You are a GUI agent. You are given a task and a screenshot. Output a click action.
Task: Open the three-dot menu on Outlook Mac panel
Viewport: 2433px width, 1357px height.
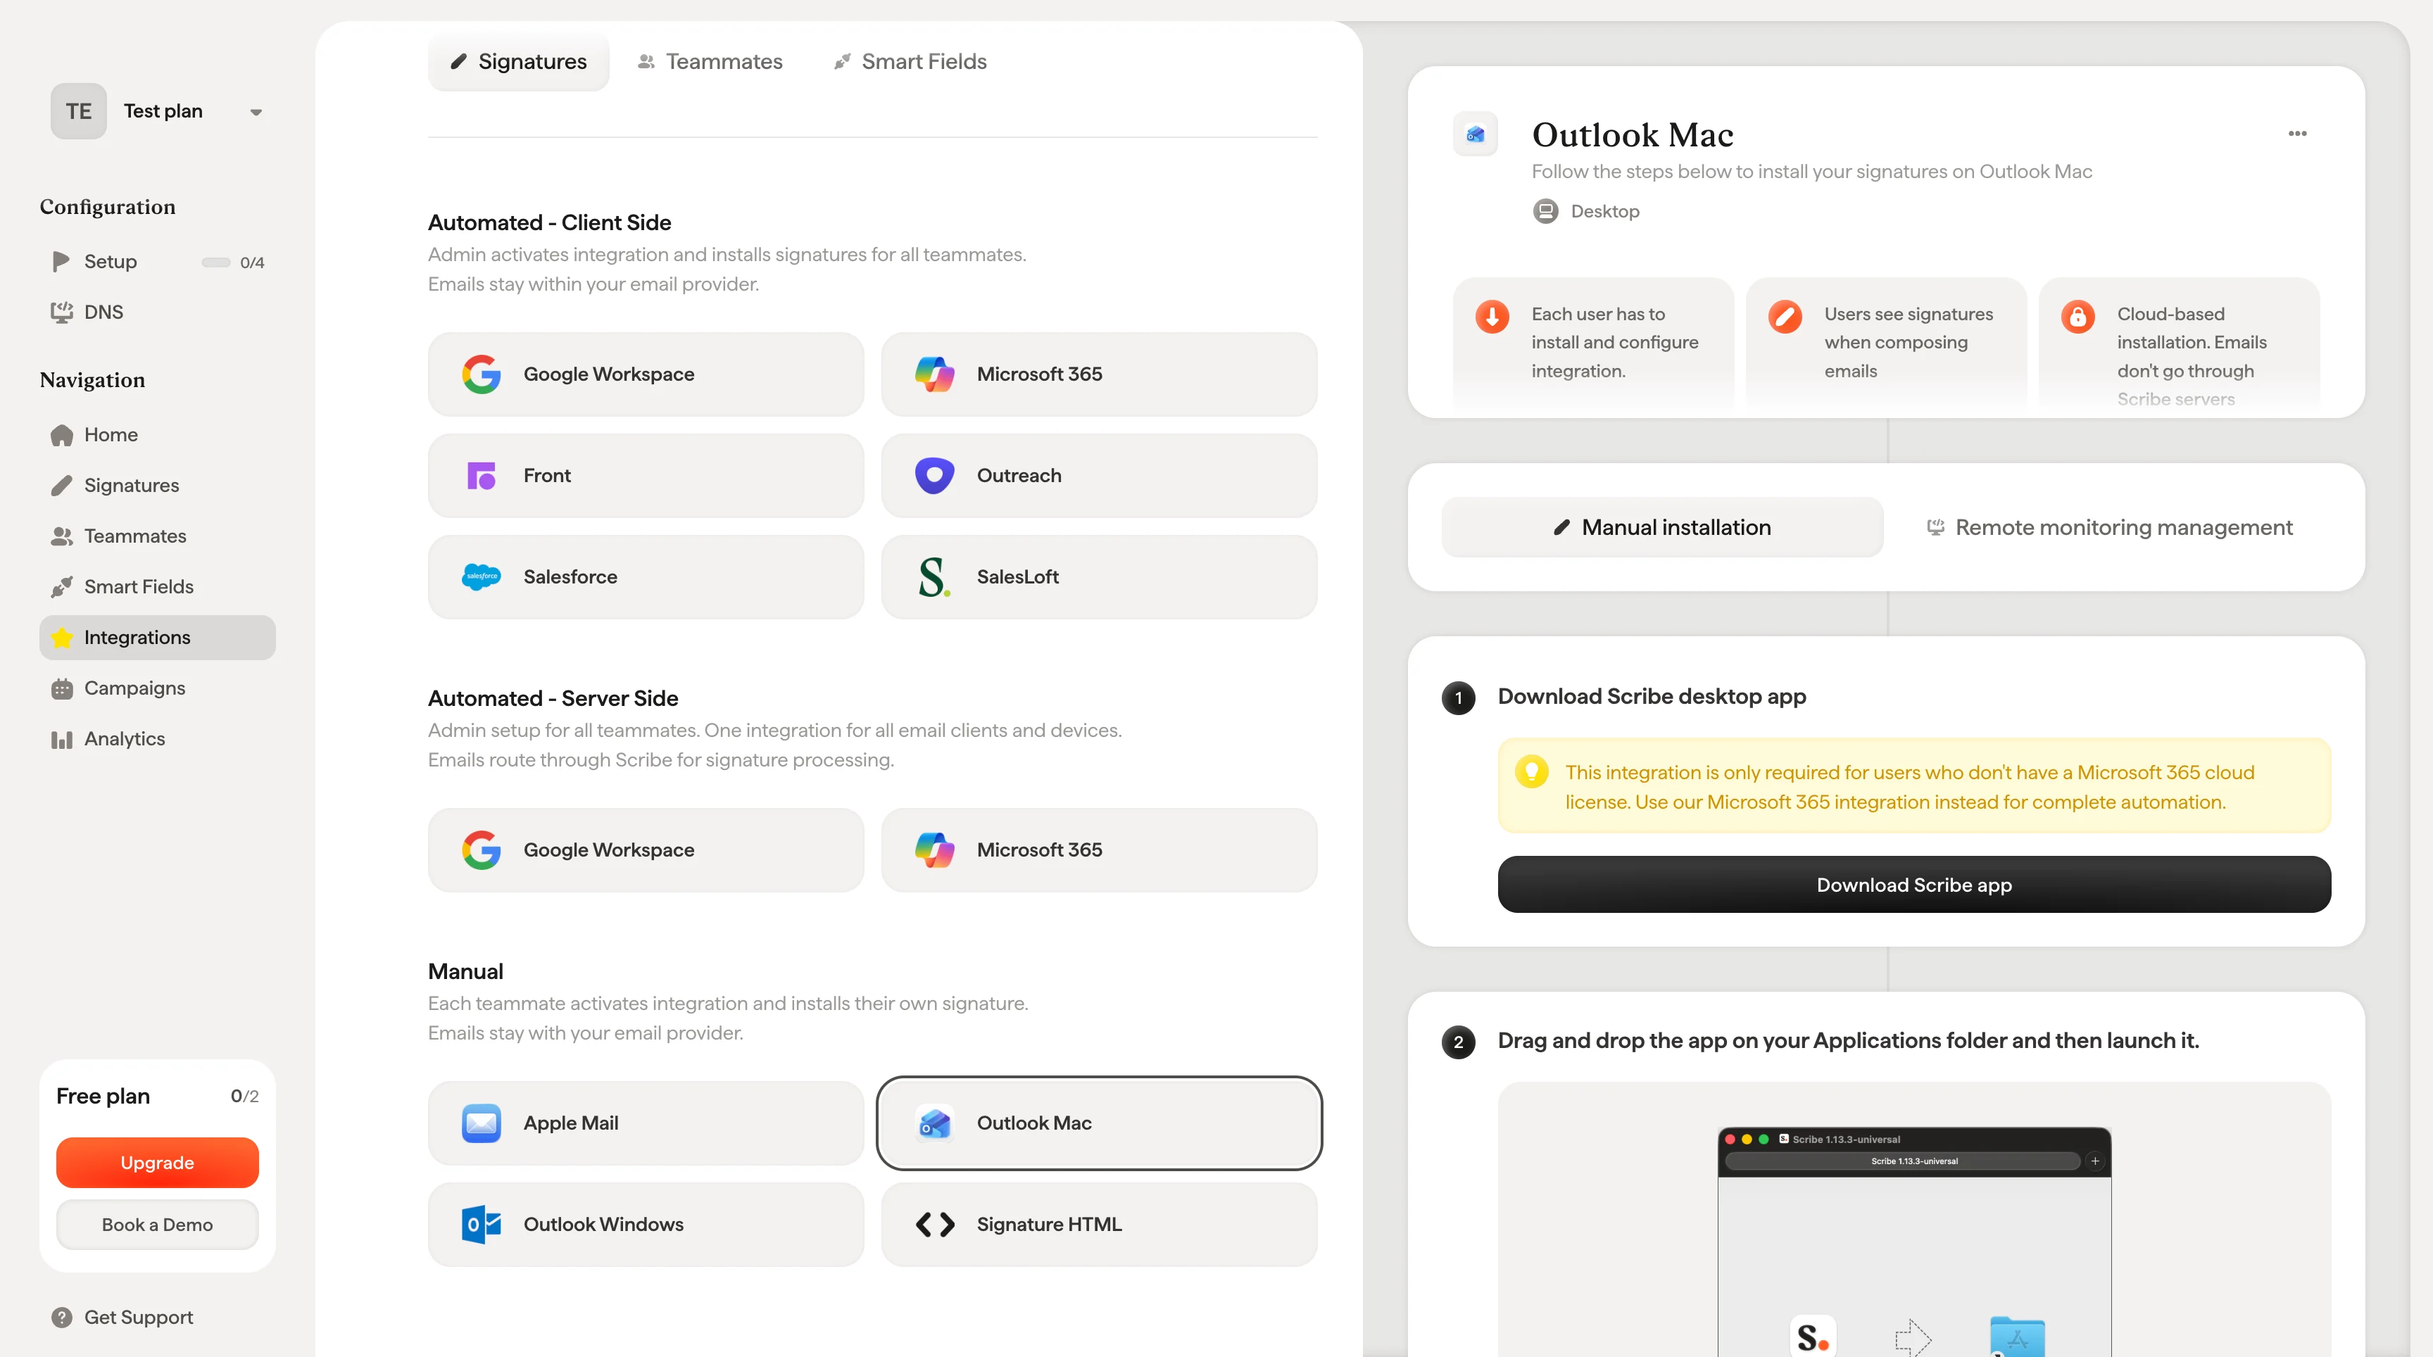[x=2297, y=133]
